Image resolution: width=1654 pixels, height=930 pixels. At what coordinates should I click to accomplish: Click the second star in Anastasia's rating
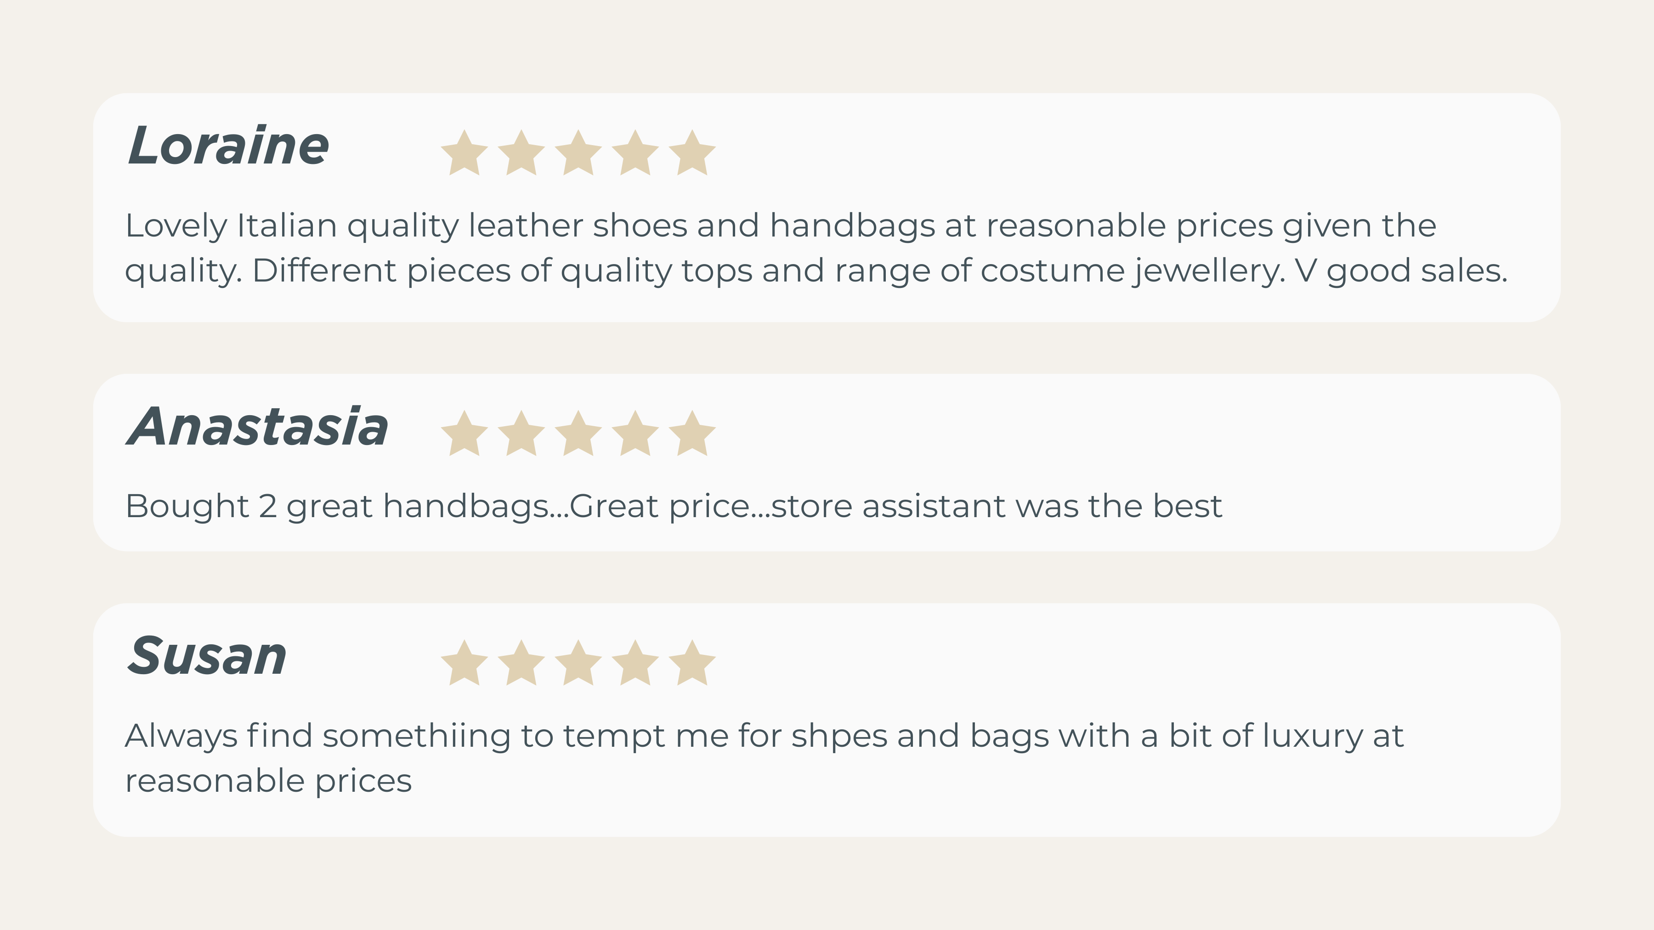(521, 434)
